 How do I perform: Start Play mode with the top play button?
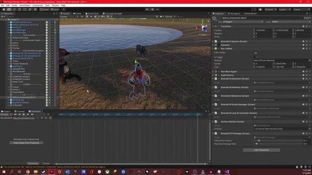pos(147,9)
